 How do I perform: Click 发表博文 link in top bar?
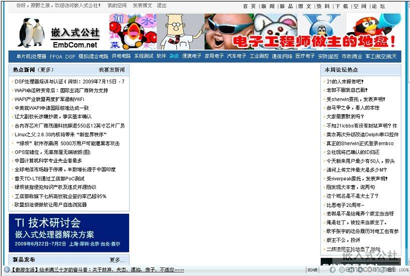click(x=142, y=5)
